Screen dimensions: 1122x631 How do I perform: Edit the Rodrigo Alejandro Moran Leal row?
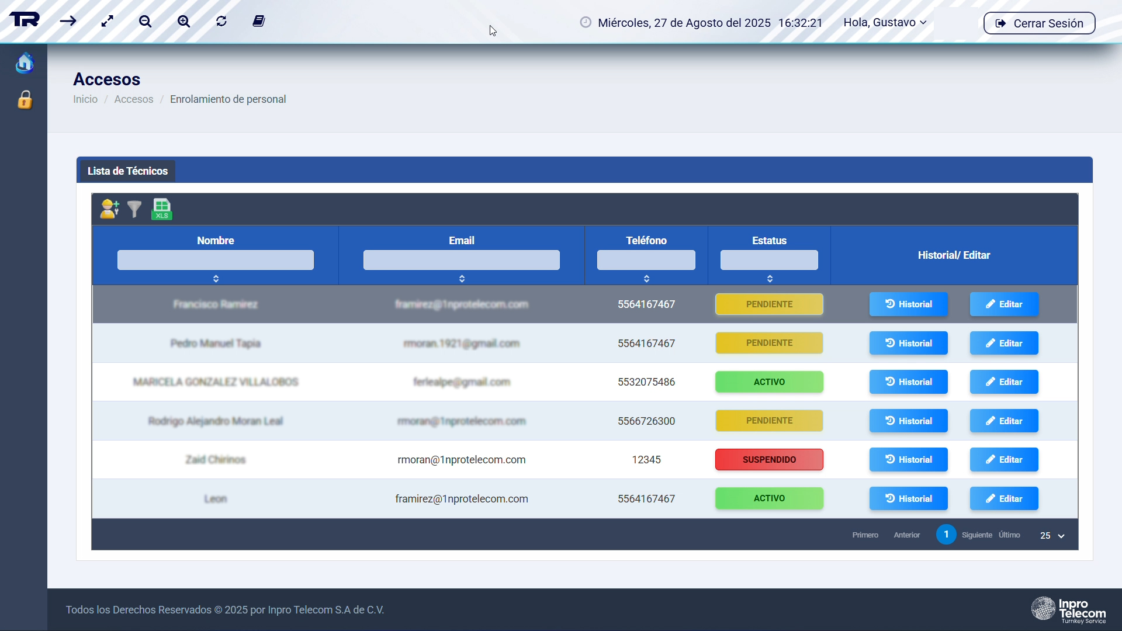(x=1004, y=421)
